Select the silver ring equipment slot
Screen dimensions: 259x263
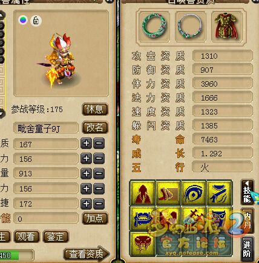tap(190, 26)
